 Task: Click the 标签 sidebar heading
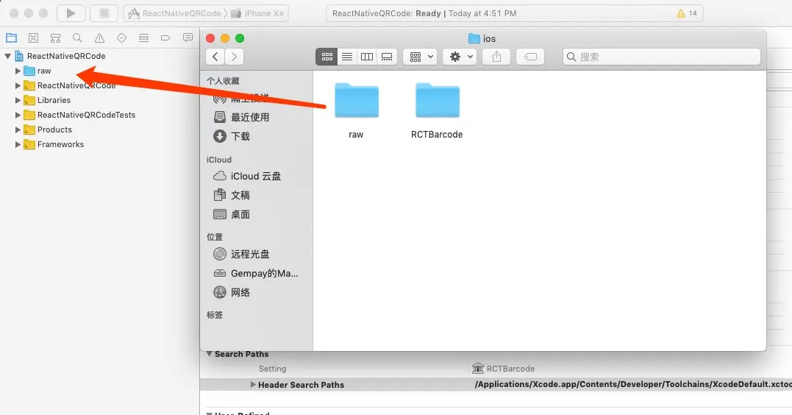215,315
